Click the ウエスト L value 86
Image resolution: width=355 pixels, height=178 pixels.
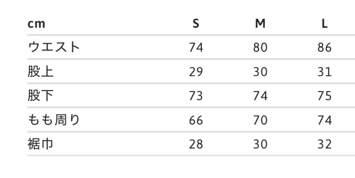coord(324,48)
